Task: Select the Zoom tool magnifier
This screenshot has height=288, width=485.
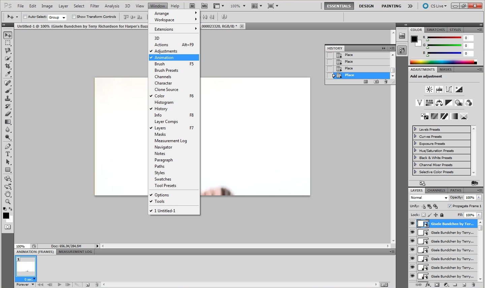Action: pos(8,202)
